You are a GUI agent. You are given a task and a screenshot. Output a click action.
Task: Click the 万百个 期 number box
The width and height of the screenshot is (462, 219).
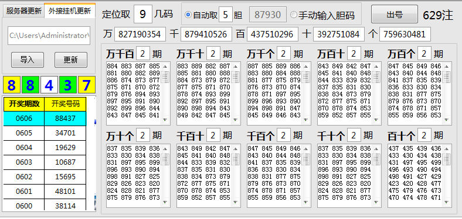[424, 54]
